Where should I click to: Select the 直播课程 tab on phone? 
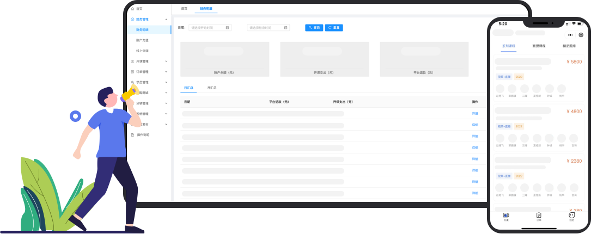(539, 46)
